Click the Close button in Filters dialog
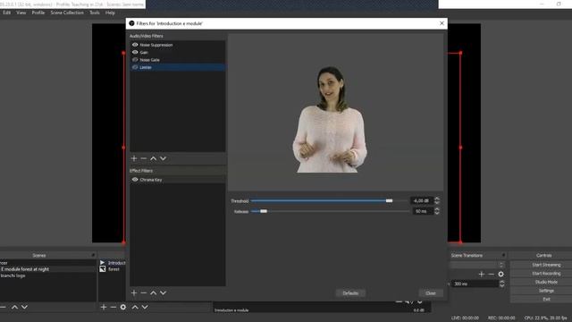 pyautogui.click(x=431, y=293)
